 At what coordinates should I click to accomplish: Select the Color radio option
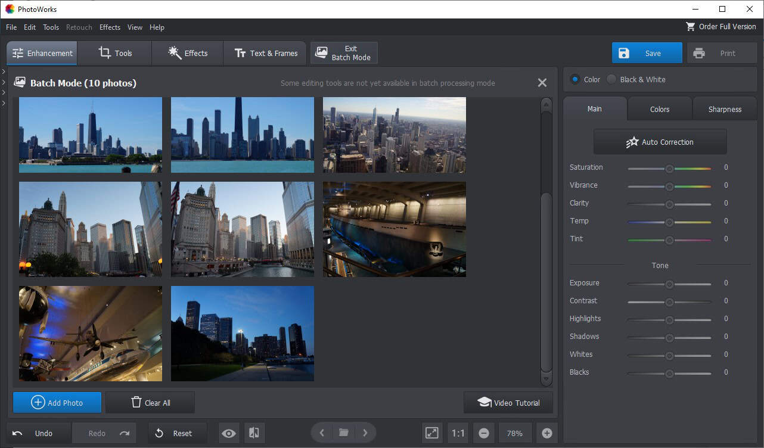[x=585, y=79]
